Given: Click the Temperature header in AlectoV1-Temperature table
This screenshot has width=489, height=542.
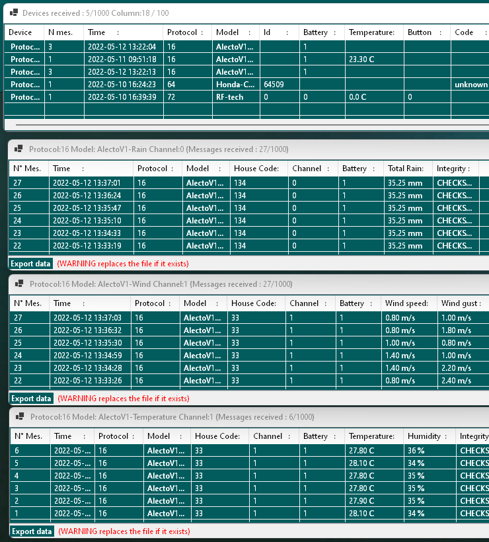Looking at the screenshot, I should click(374, 436).
